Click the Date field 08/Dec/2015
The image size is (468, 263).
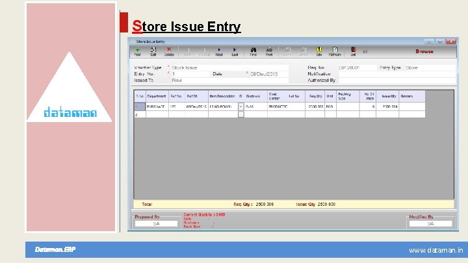click(x=269, y=74)
